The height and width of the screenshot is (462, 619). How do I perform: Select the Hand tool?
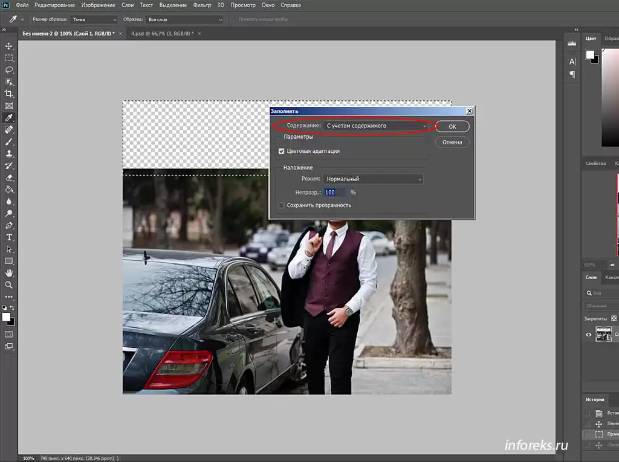click(x=9, y=273)
